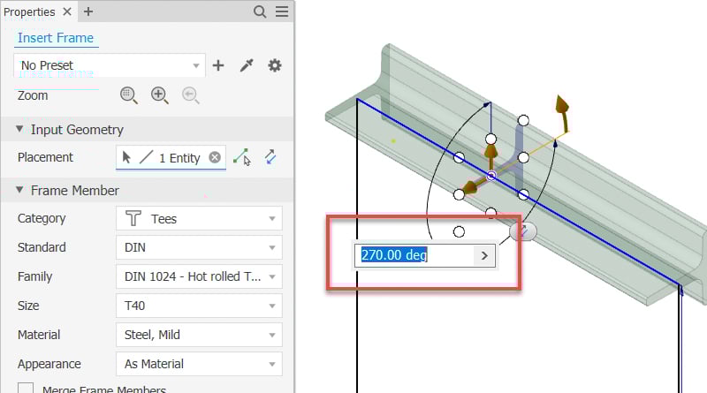707x393 pixels.
Task: Collapse the Input Geometry section
Action: click(19, 129)
